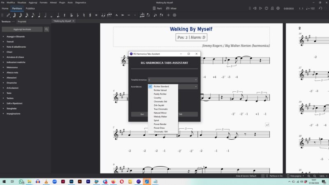Switch to voice 1
The image size is (329, 185).
coord(155,15)
